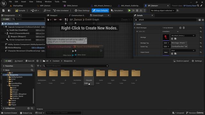The height and width of the screenshot is (115, 205).
Task: Go back in Content Browser history
Action: point(37,61)
